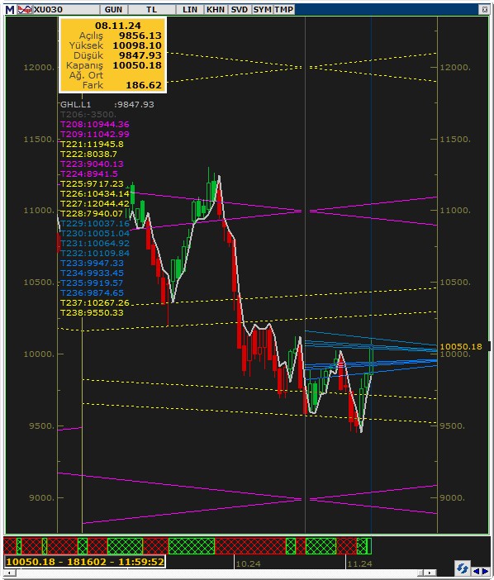
Task: Select trend line label T236:9874.65
Action: tap(92, 293)
